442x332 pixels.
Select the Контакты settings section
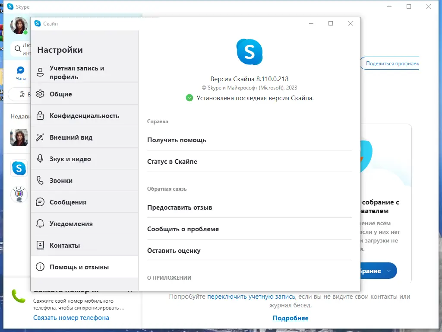point(84,246)
